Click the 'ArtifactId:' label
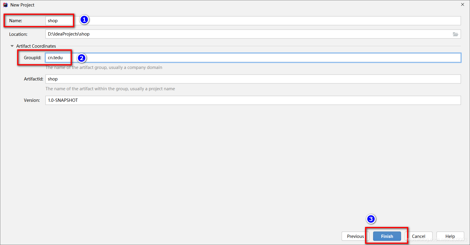This screenshot has height=245, width=470. pos(34,79)
